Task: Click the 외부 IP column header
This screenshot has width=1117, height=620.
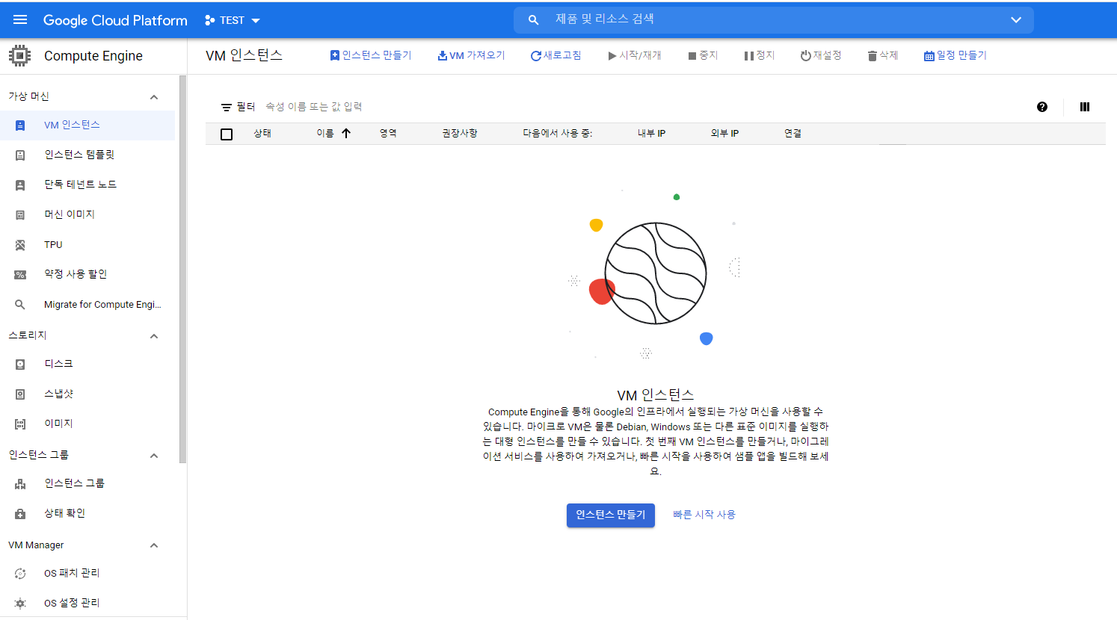Action: point(724,134)
